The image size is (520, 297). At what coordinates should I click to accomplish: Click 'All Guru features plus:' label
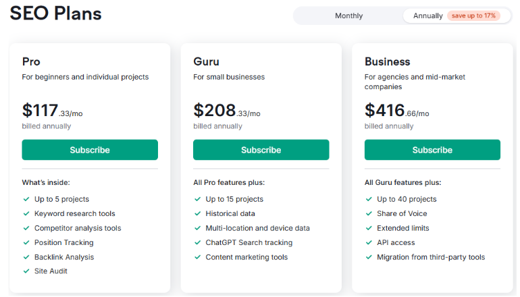tap(403, 183)
